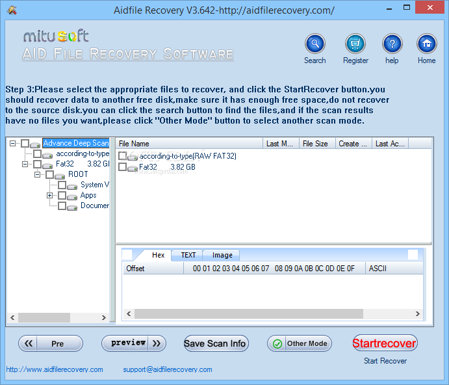The height and width of the screenshot is (385, 449).
Task: Select the Apps tree label
Action: (x=88, y=195)
